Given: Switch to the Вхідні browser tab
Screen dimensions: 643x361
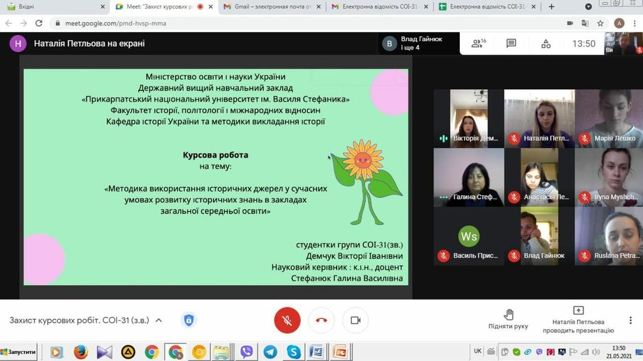Looking at the screenshot, I should tap(53, 7).
